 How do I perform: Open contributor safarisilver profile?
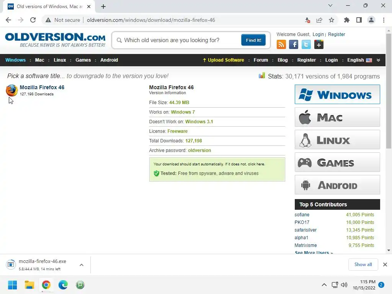click(305, 230)
